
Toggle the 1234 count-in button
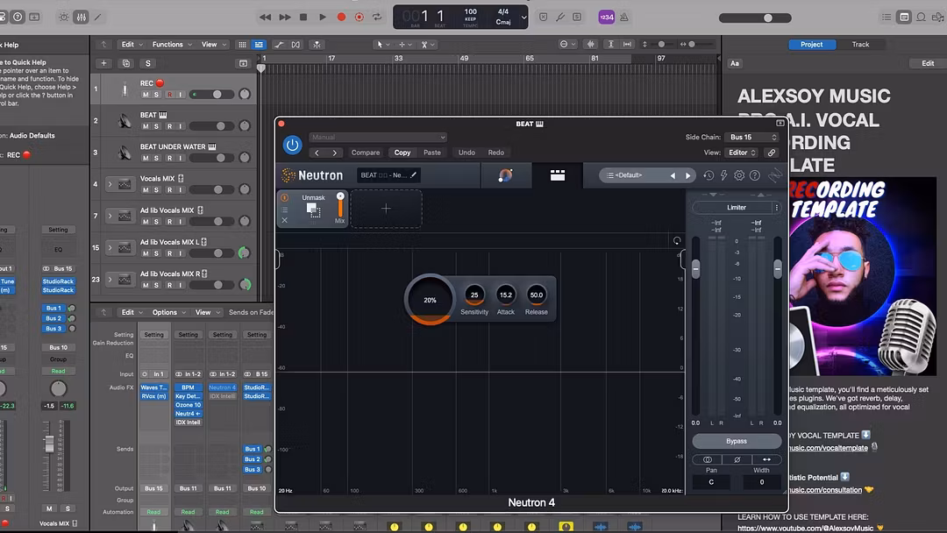[607, 17]
